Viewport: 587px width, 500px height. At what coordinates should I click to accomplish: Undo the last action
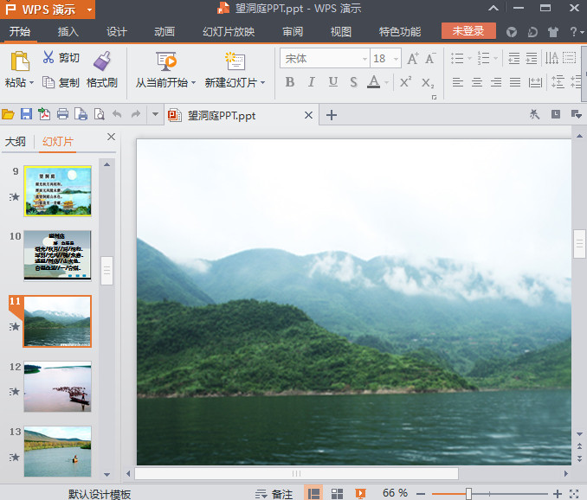tap(117, 113)
